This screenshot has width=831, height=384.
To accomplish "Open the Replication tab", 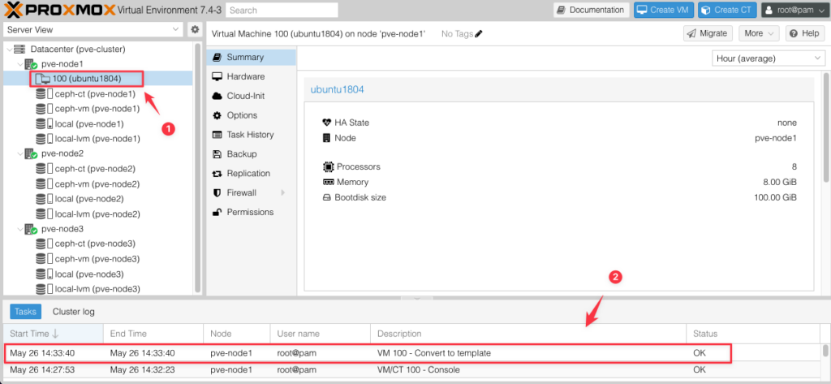I will (x=252, y=174).
